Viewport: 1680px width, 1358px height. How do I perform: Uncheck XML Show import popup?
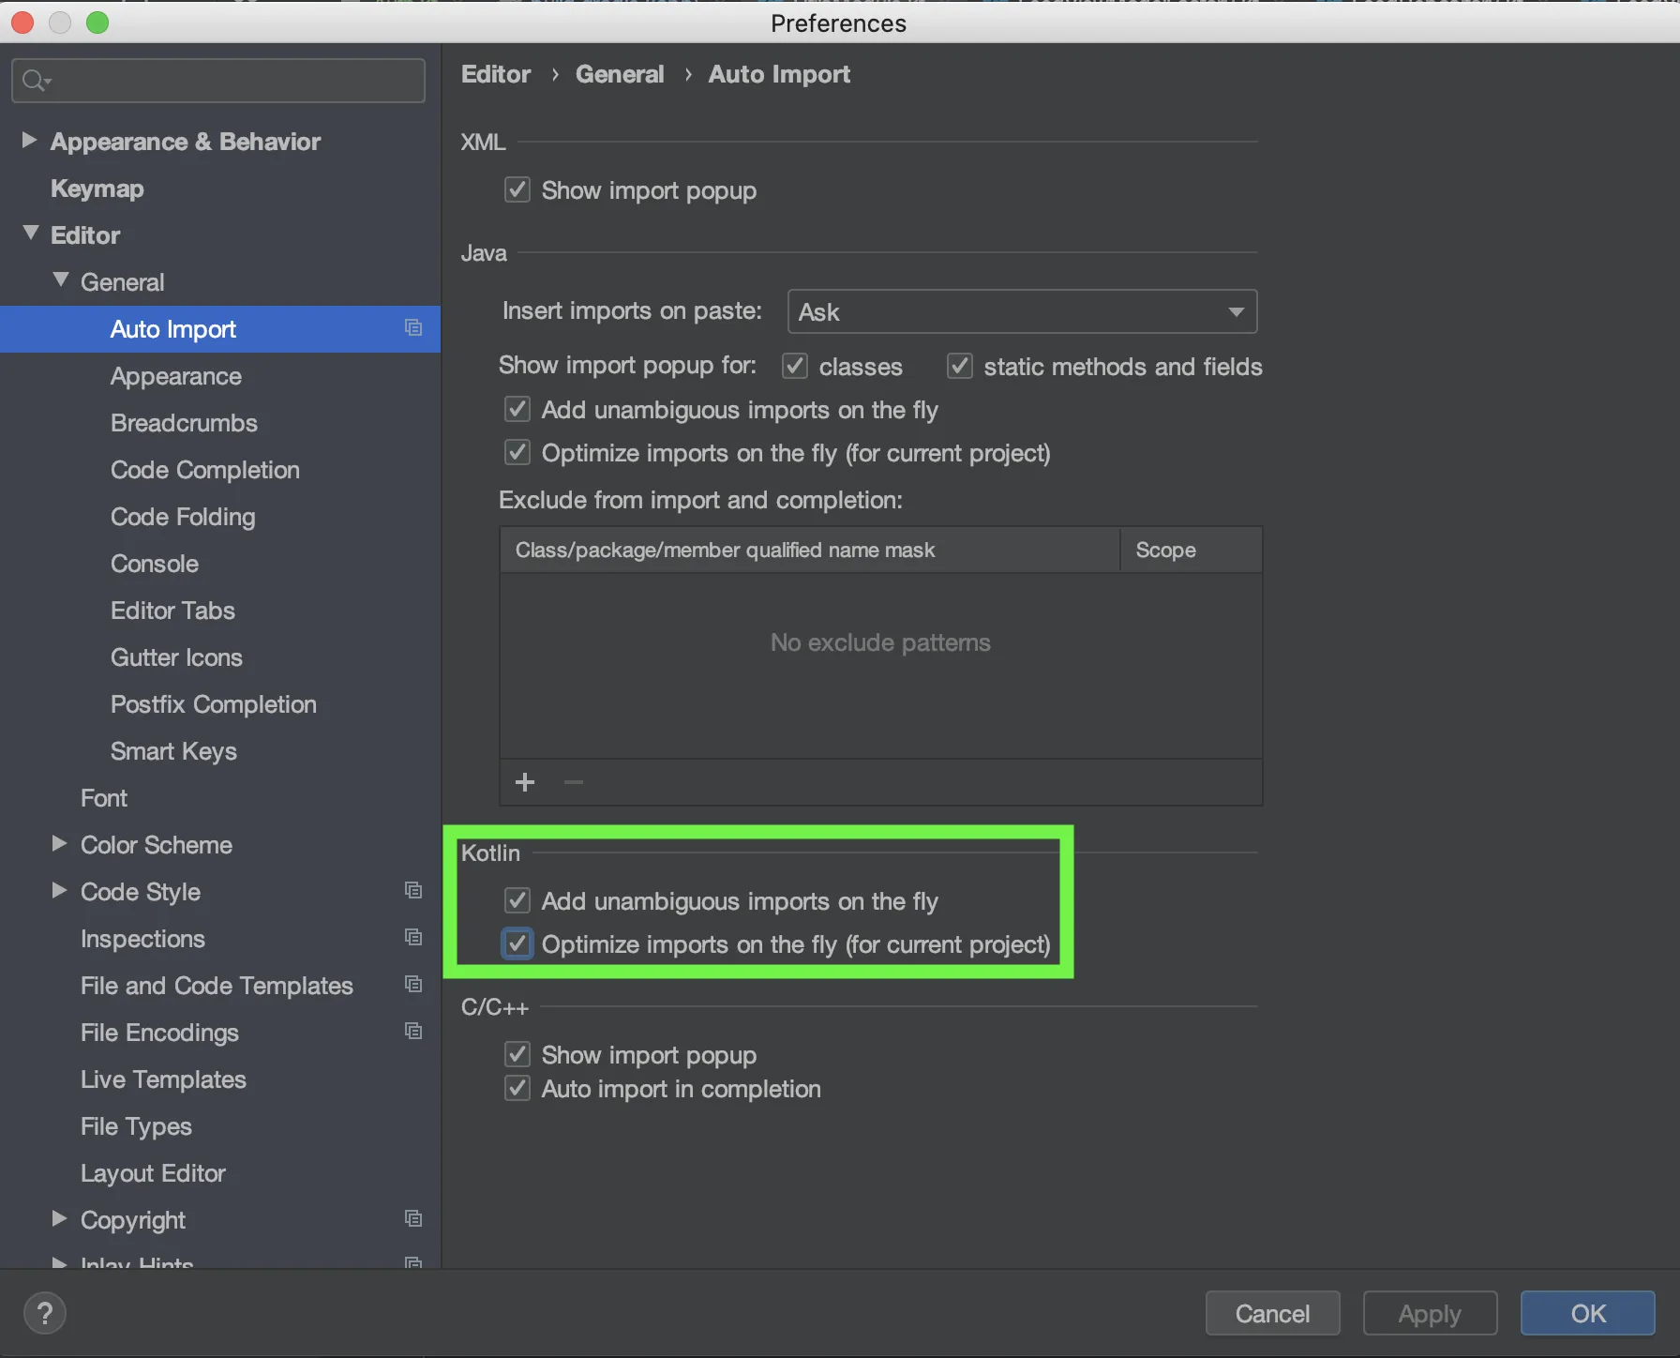[517, 190]
